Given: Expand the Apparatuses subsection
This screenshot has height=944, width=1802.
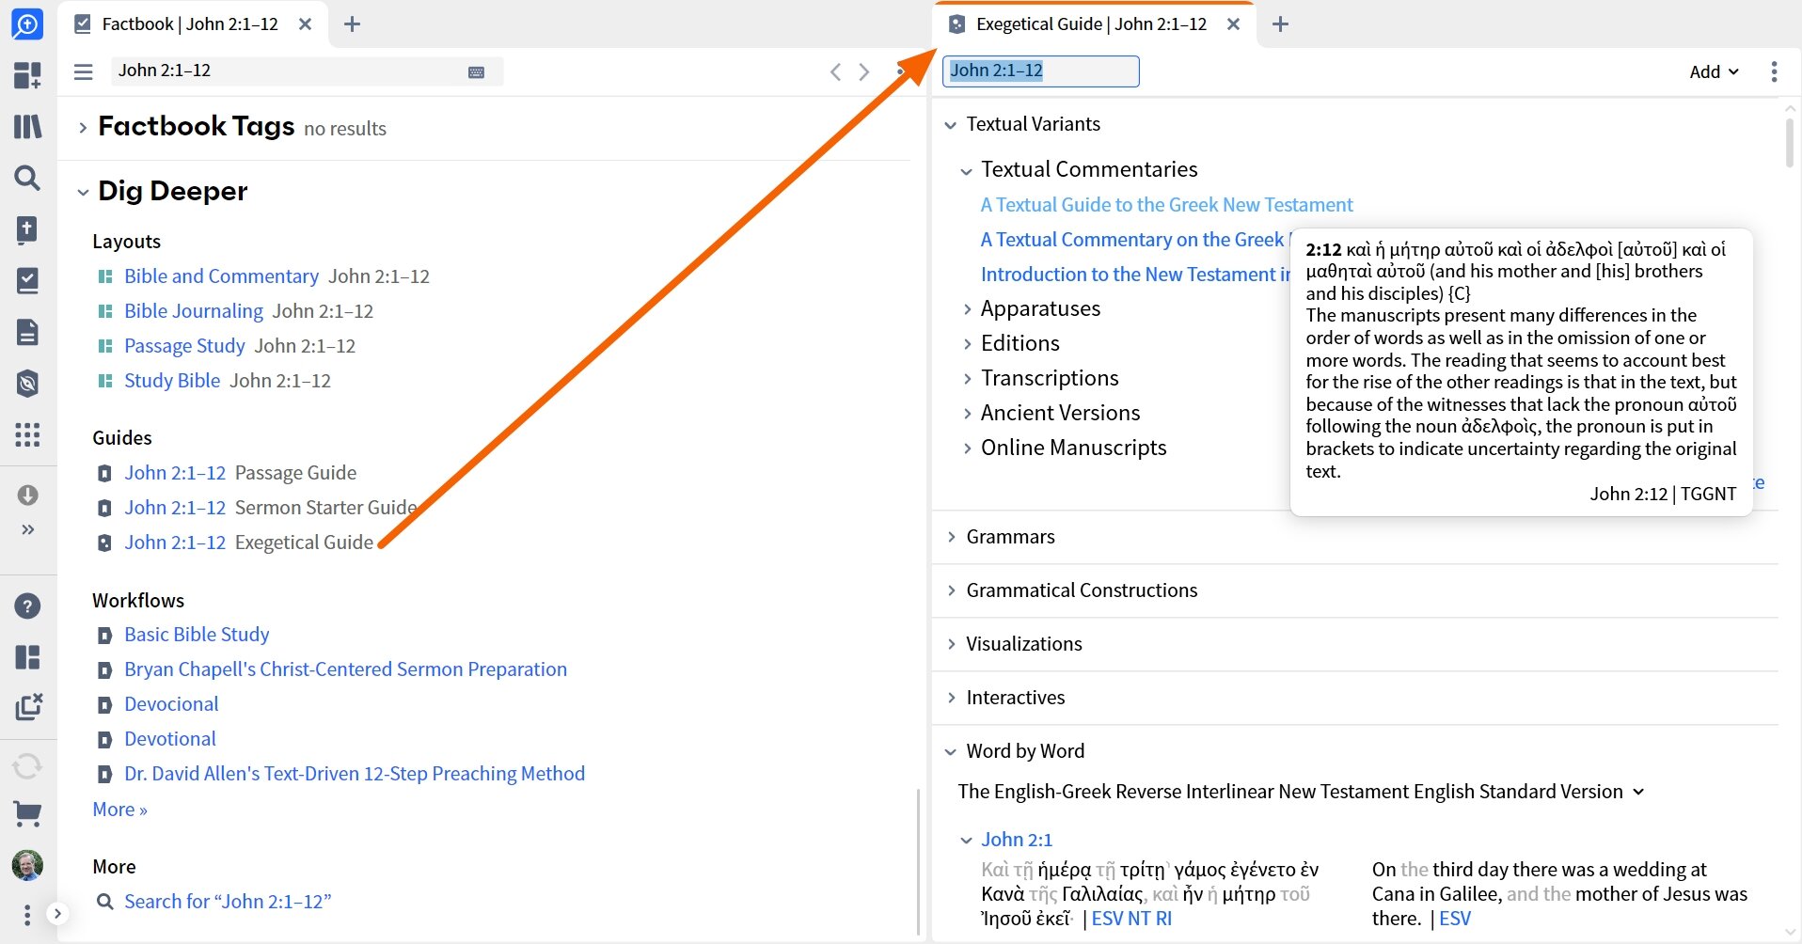Looking at the screenshot, I should (967, 309).
